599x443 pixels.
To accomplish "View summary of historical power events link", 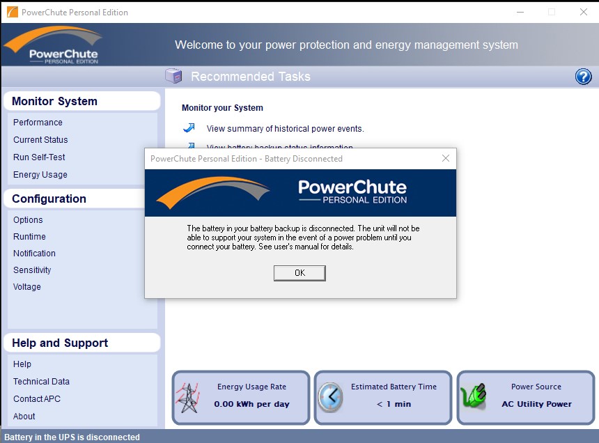I will (x=285, y=129).
